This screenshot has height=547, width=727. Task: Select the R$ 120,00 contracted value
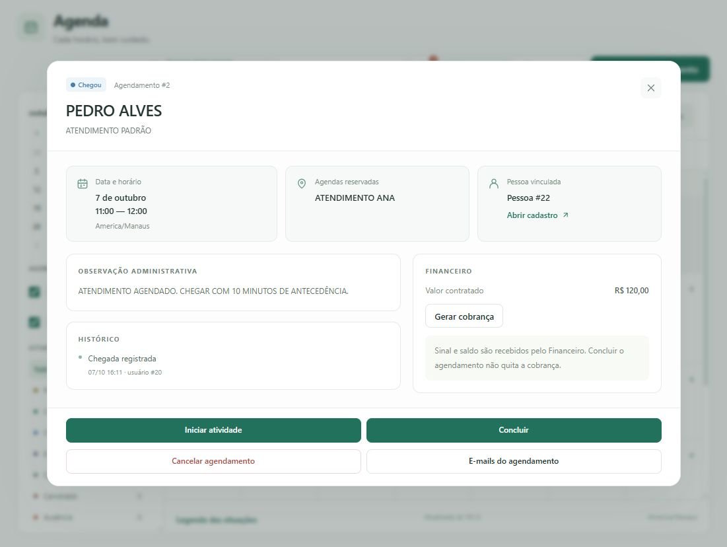tap(631, 291)
